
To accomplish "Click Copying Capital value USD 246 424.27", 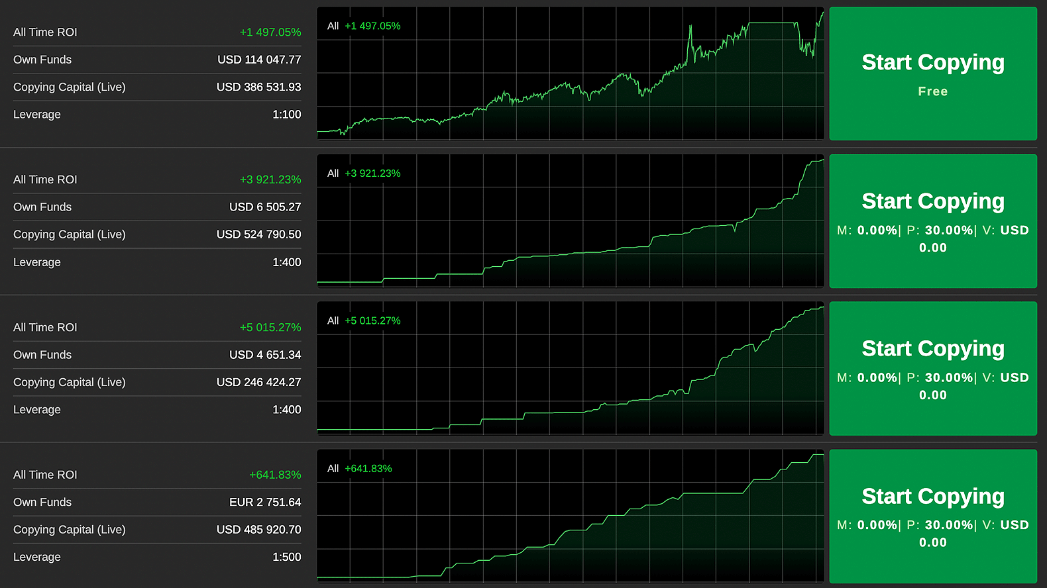I will point(258,382).
